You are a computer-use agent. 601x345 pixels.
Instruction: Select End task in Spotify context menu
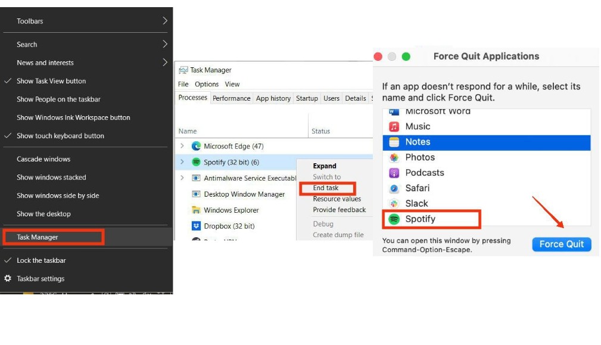pyautogui.click(x=327, y=188)
